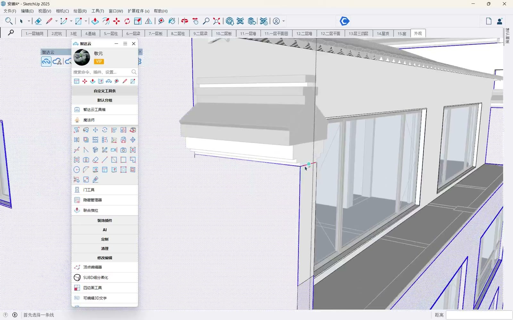Select the Eraser tool in the main toolbar
This screenshot has height=320, width=513.
pyautogui.click(x=38, y=21)
